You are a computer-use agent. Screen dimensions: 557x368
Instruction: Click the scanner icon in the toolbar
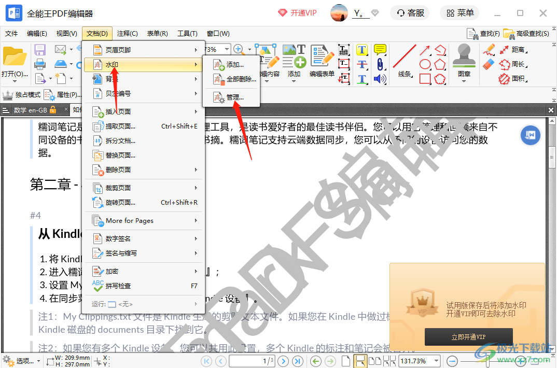[60, 64]
